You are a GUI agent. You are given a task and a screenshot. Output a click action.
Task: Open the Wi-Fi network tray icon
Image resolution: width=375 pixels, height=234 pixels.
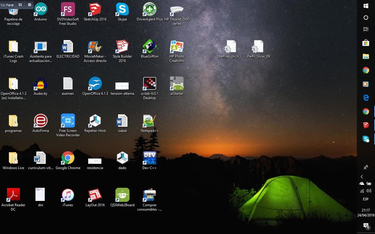pyautogui.click(x=362, y=191)
